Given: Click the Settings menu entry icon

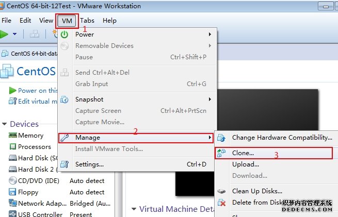Looking at the screenshot, I should click(x=65, y=164).
